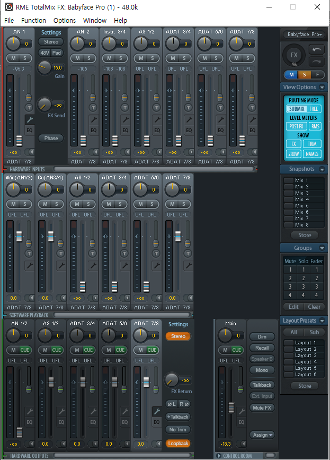330x460 pixels.
Task: Click left phase invert ØL button
Action: coord(172,404)
